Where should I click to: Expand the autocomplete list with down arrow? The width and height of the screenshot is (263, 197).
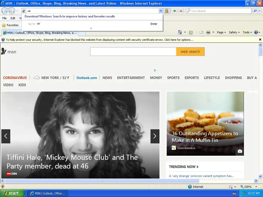coord(91,29)
